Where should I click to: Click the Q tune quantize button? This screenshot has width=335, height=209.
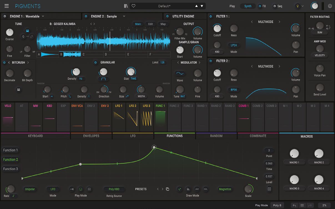(23, 36)
